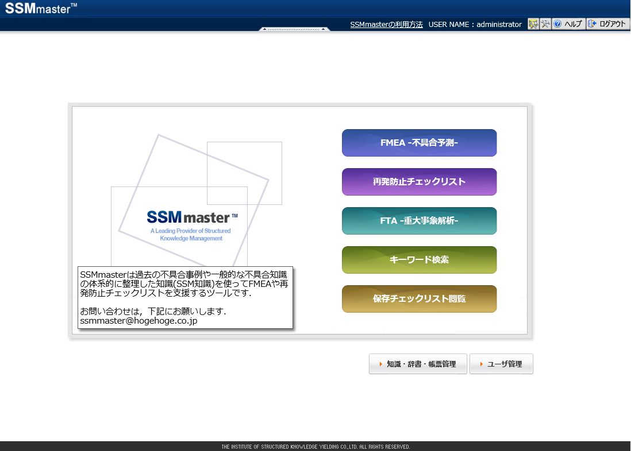
Task: Click the knowledge database icon in the top toolbar
Action: [533, 24]
